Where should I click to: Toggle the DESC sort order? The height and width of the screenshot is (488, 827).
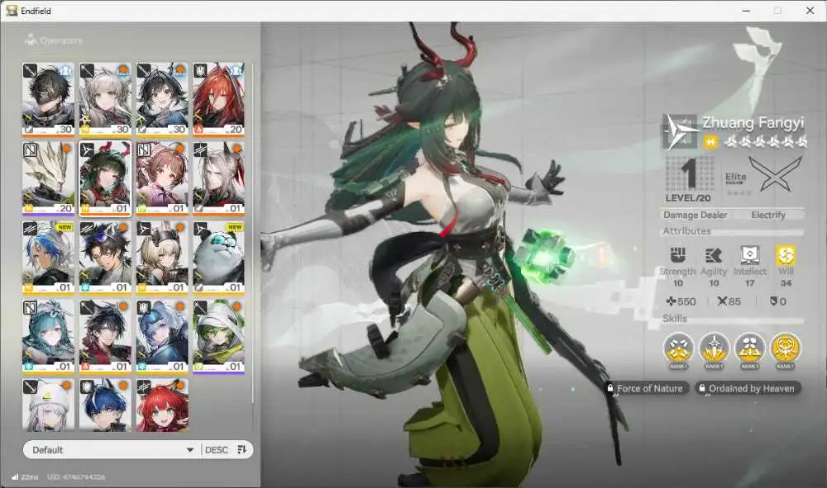click(217, 449)
